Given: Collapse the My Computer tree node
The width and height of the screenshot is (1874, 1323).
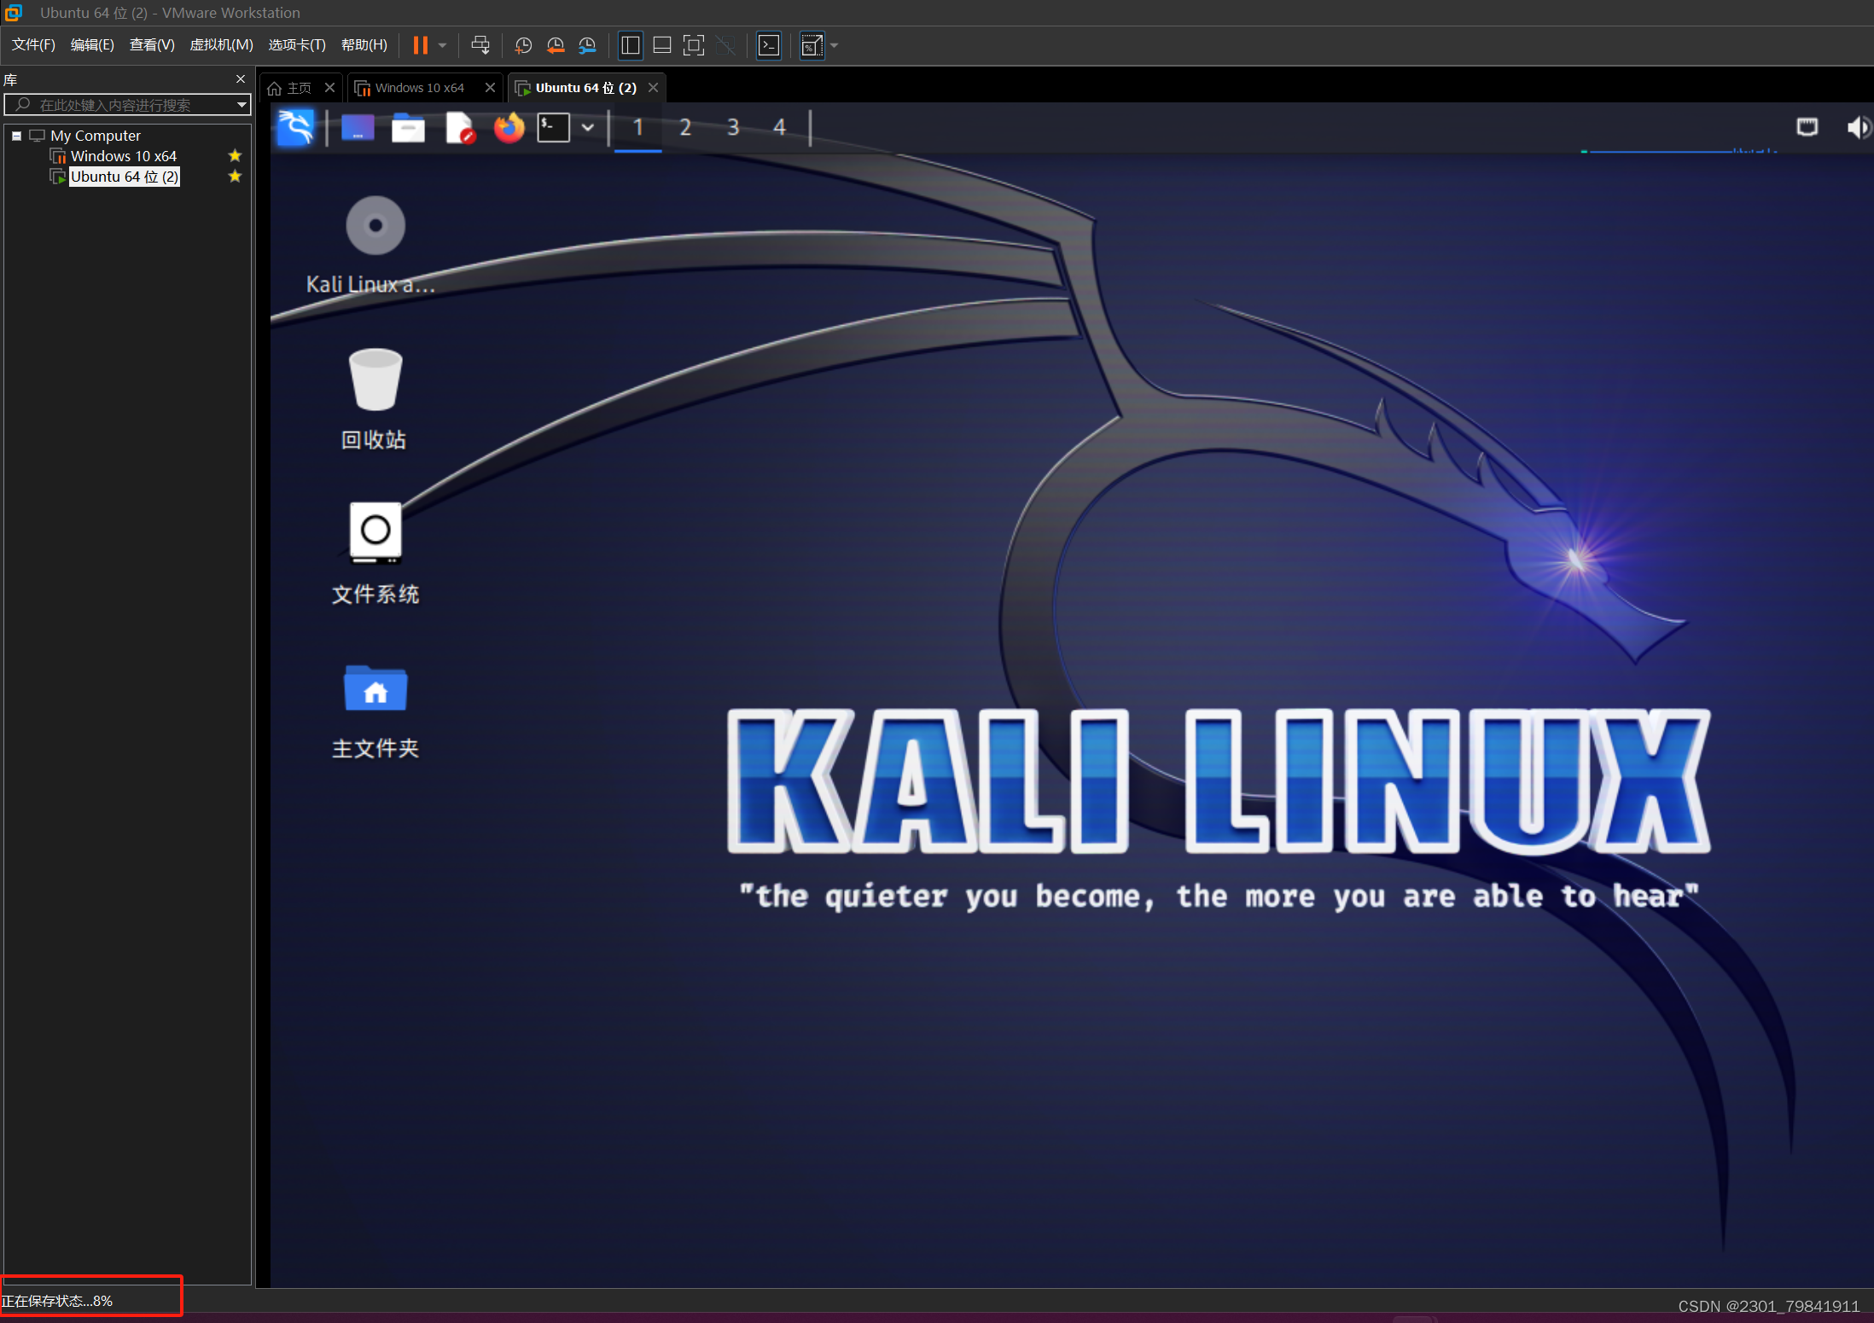Looking at the screenshot, I should [x=16, y=136].
